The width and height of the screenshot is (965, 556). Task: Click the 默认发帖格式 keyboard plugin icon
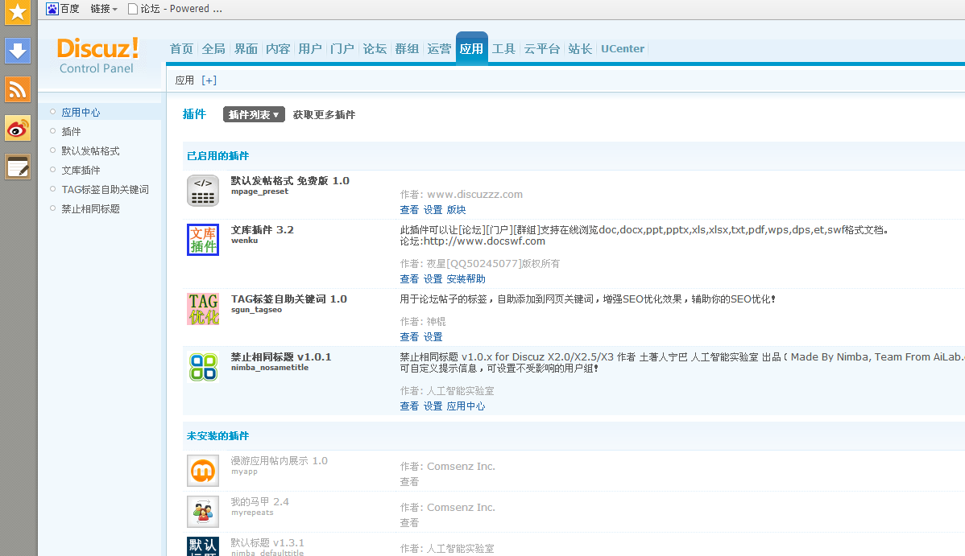pos(203,191)
